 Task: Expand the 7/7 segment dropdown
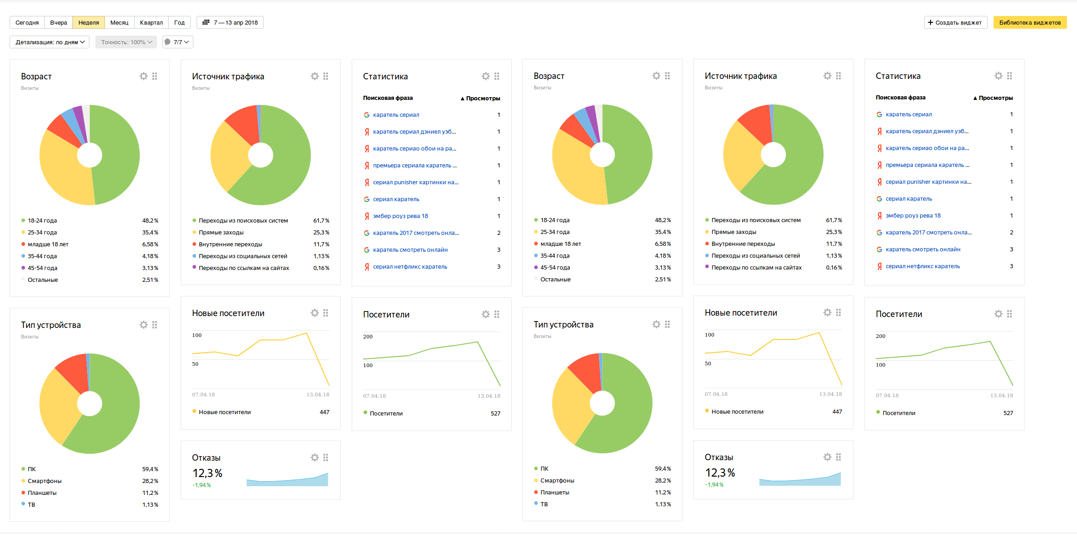[178, 42]
